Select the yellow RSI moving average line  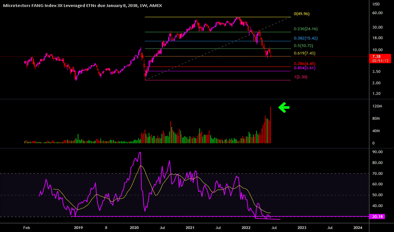162,187
